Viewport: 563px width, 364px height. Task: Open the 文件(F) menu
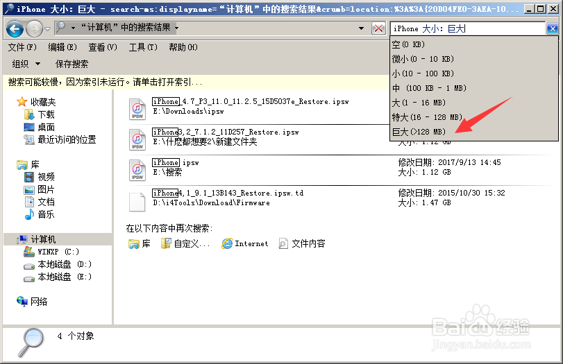22,47
